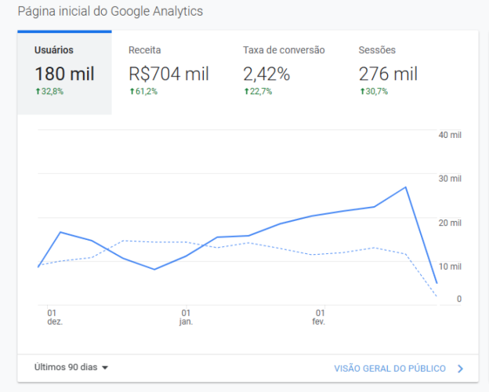
Task: Click the green up arrow beside 22,7%
Action: pyautogui.click(x=246, y=91)
